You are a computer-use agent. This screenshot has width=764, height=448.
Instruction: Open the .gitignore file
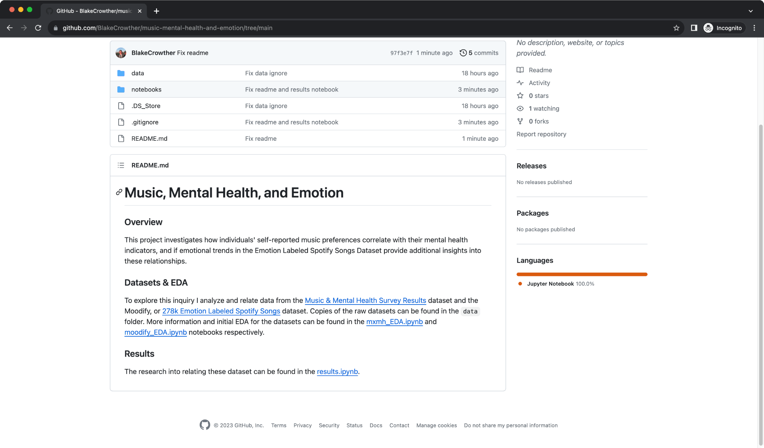[x=145, y=122]
